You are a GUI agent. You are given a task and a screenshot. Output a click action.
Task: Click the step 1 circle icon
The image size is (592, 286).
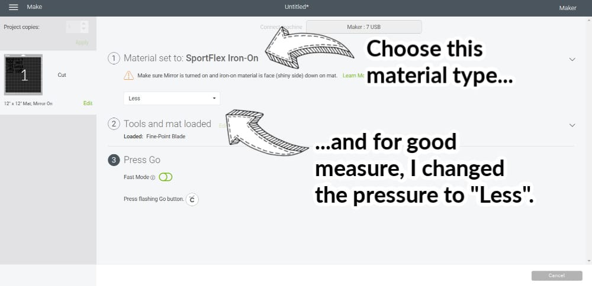114,58
